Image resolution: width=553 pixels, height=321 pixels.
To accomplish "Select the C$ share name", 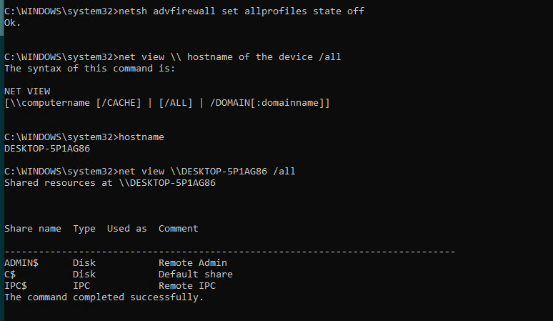I will [10, 275].
